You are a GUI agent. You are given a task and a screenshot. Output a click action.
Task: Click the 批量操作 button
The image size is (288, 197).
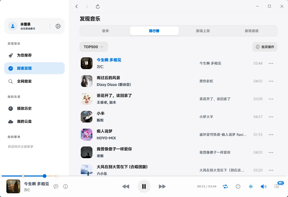click(x=265, y=47)
